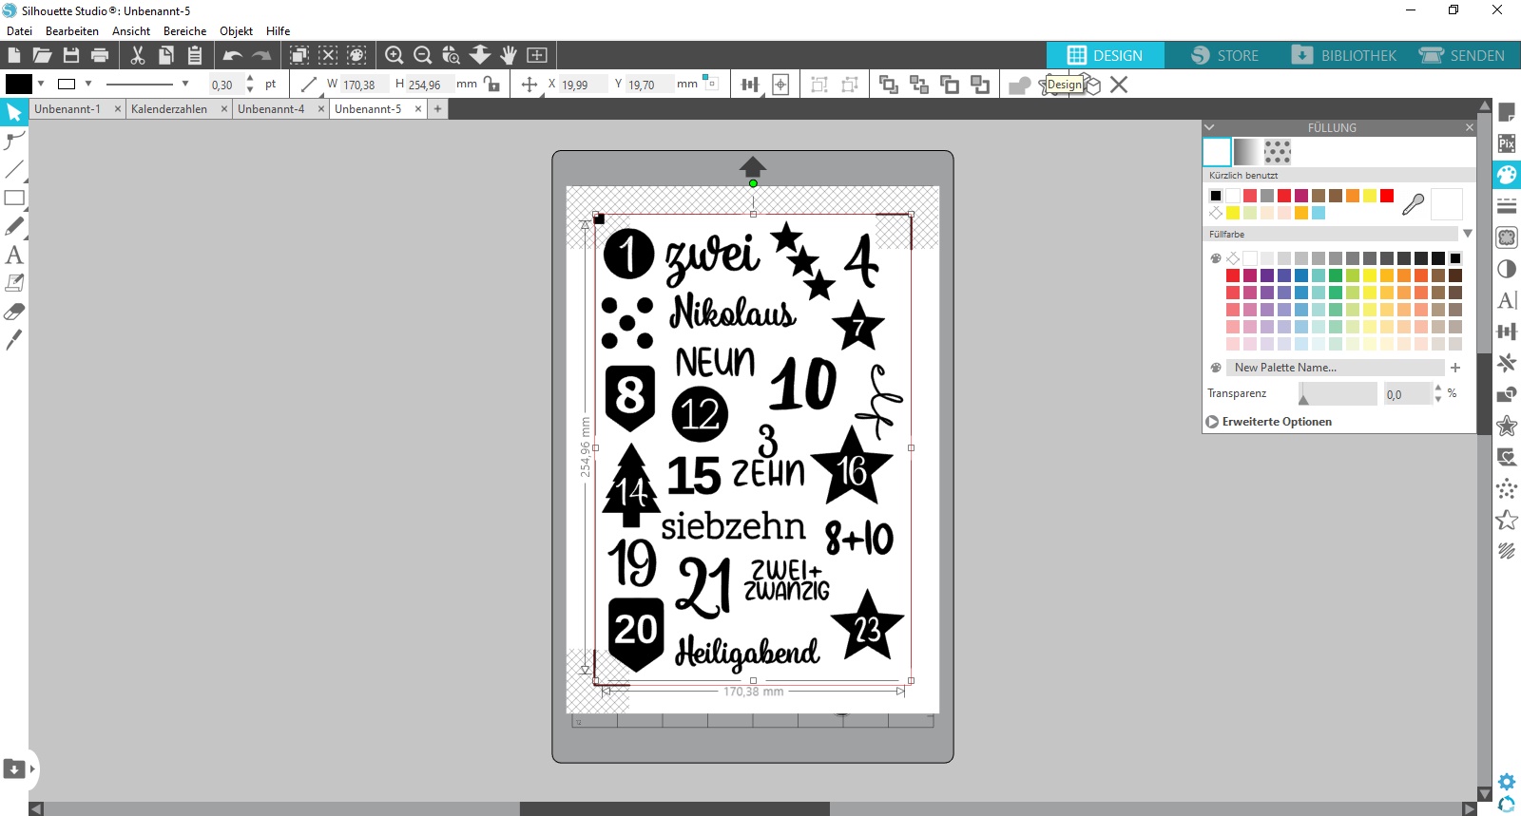
Task: Pick the Knife tool
Action: (x=13, y=340)
